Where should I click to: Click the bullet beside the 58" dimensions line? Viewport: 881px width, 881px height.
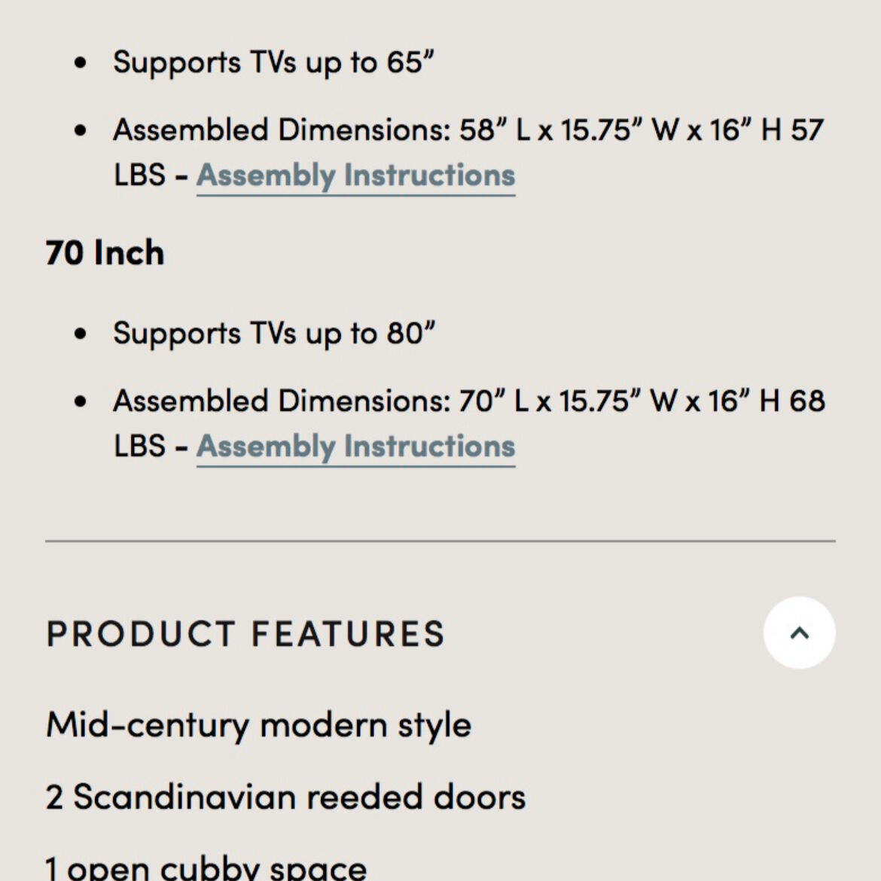point(81,131)
